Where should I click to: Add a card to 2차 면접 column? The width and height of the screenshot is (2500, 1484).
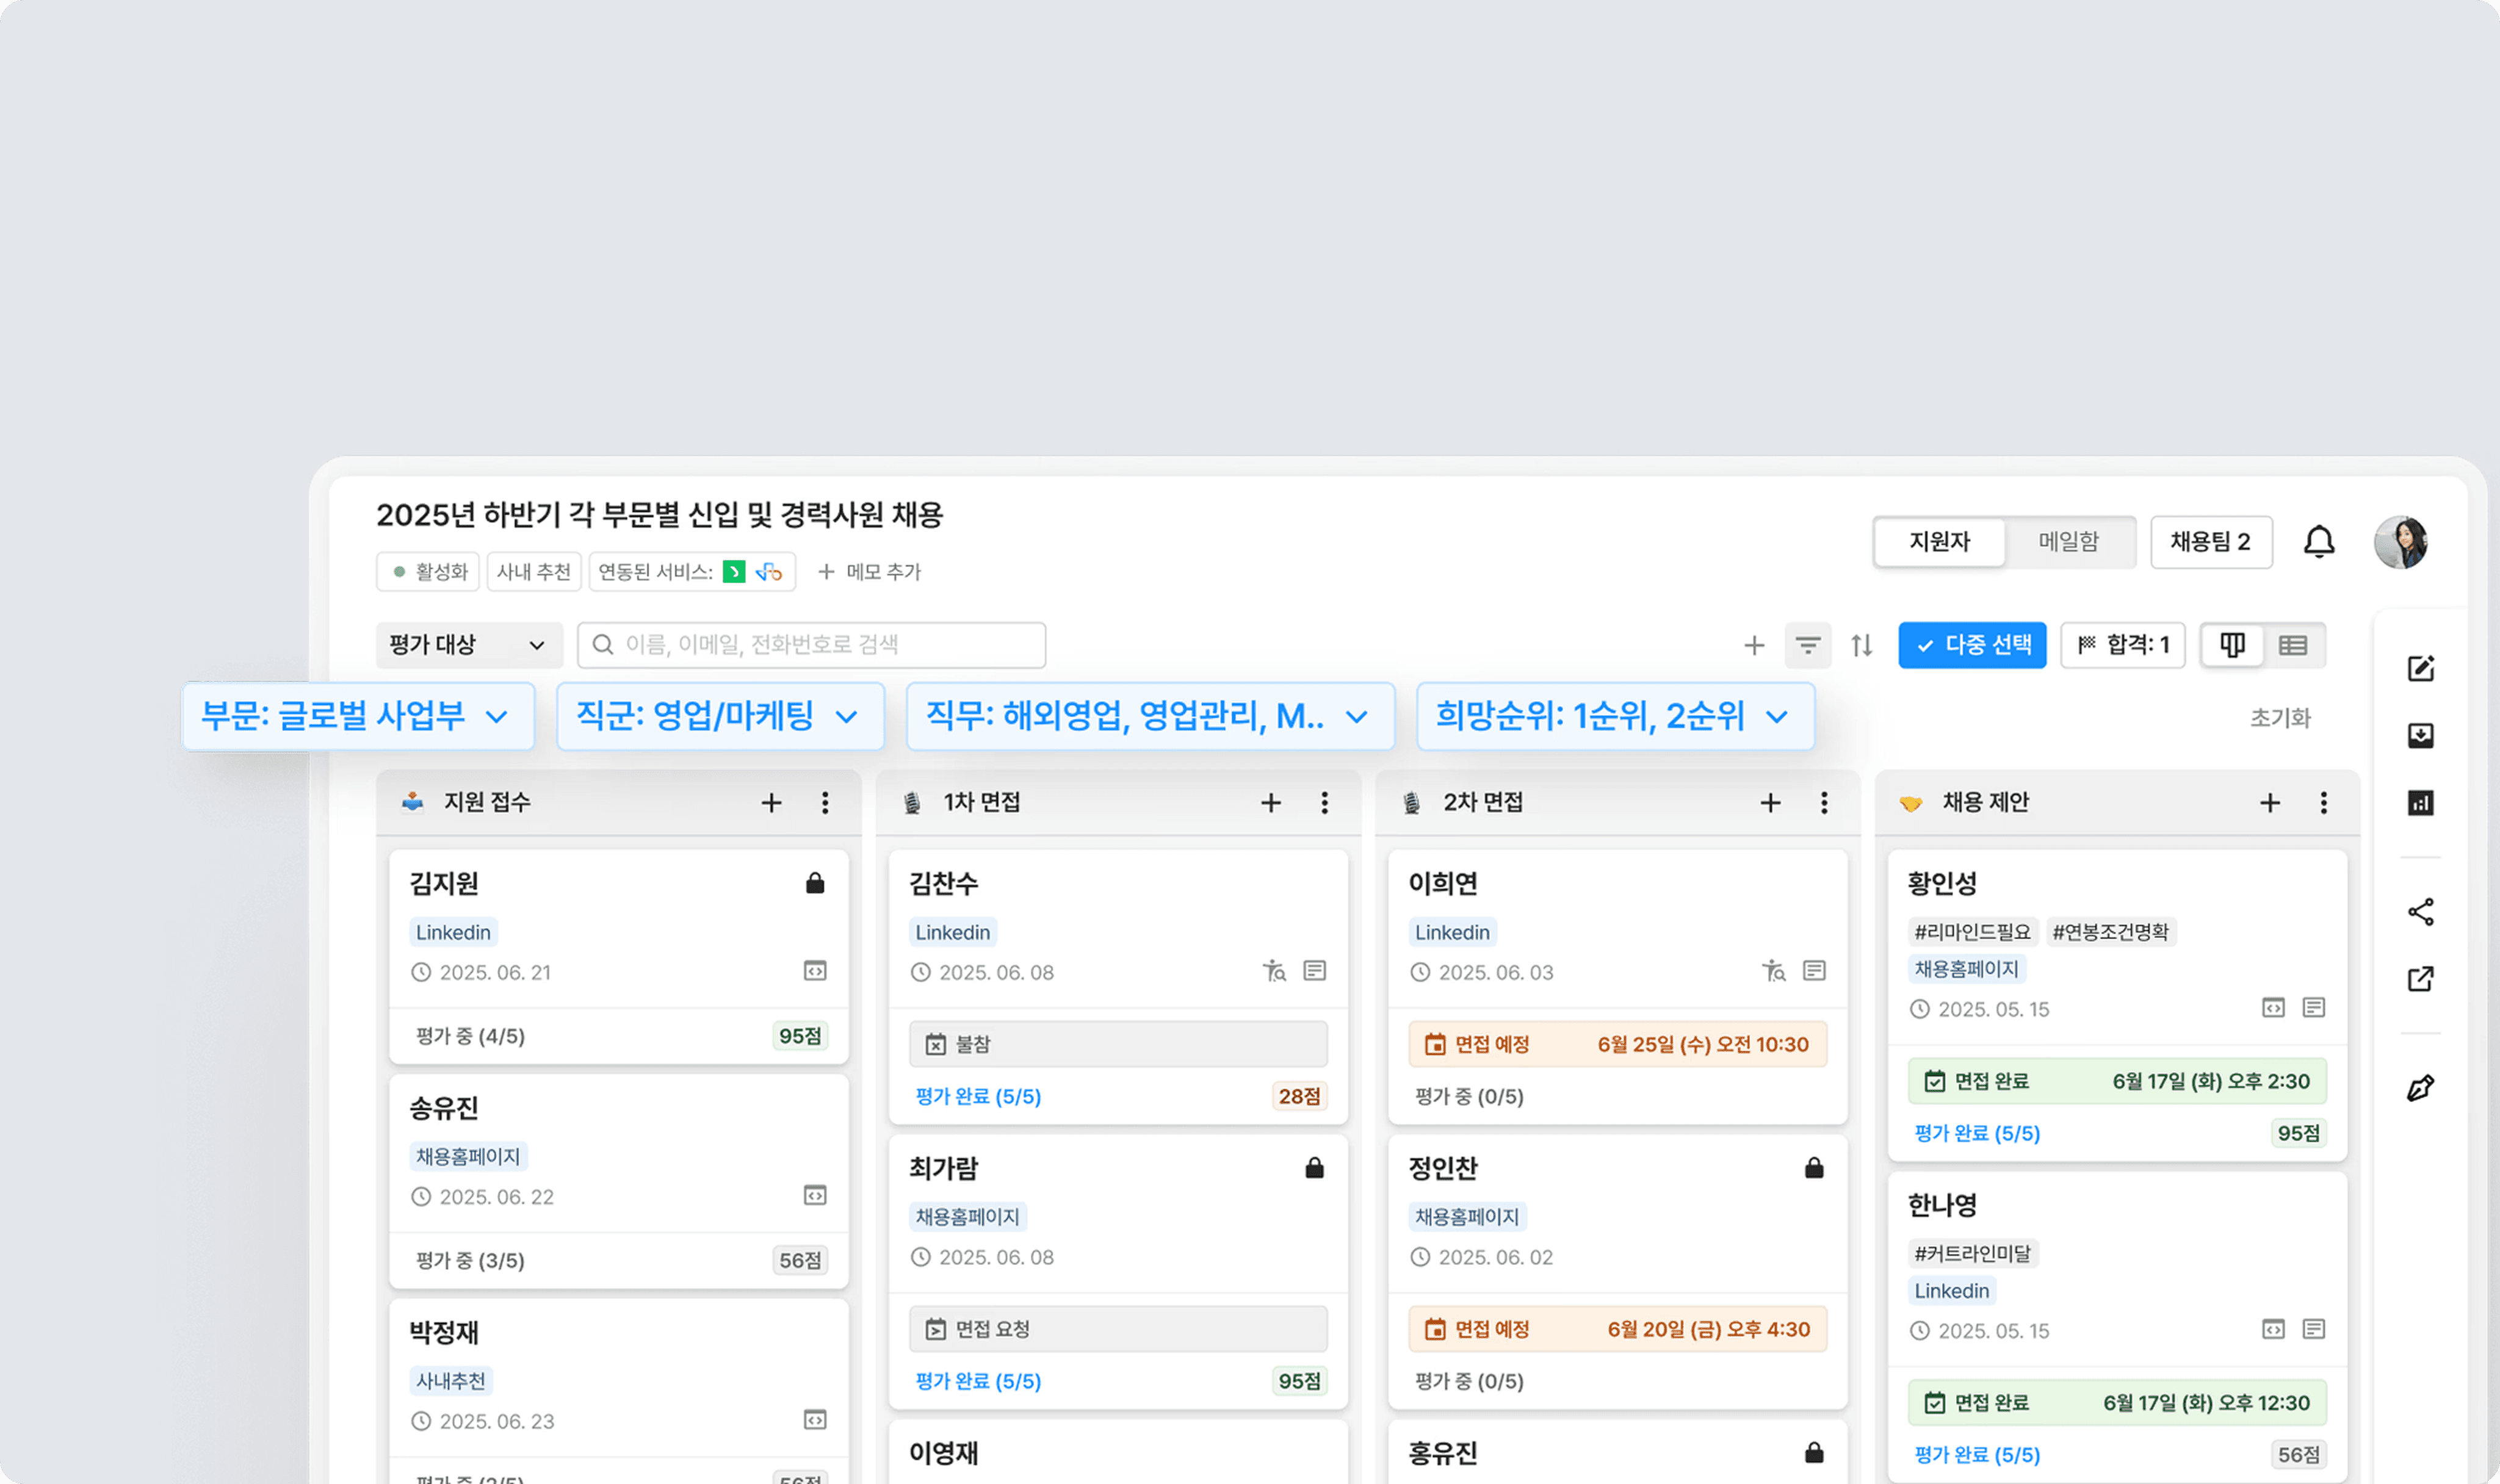(x=1770, y=802)
